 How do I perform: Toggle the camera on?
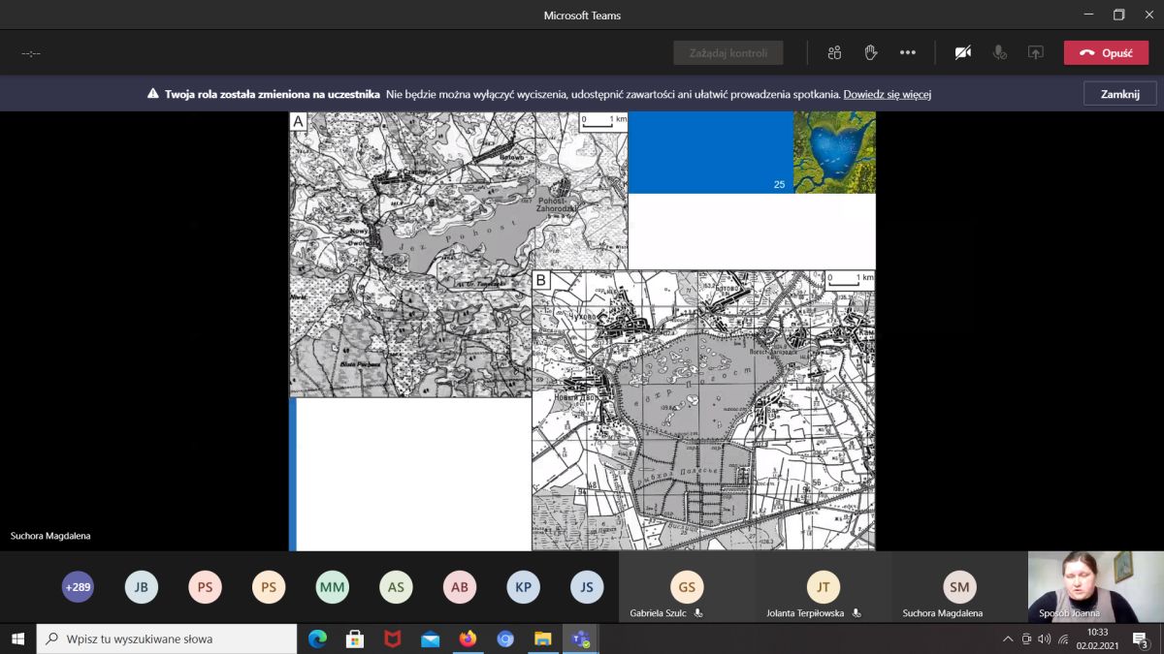(x=962, y=53)
